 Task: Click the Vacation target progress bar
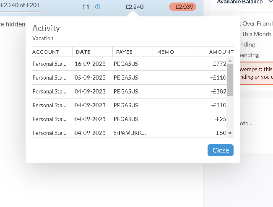(20, 12)
